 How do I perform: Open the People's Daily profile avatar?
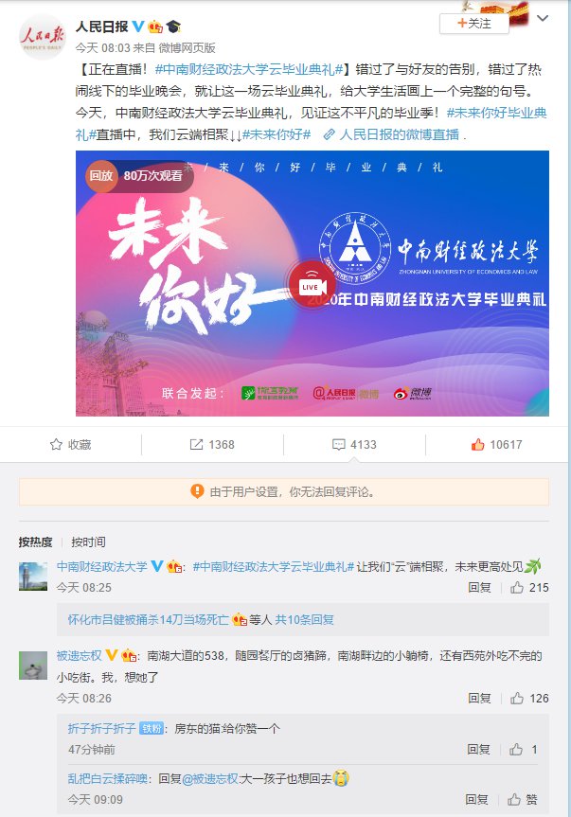(43, 38)
